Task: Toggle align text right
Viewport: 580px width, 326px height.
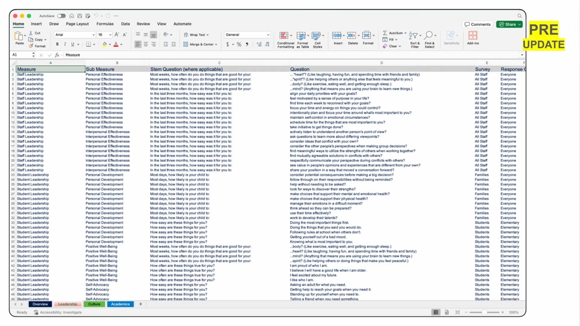Action: 153,44
